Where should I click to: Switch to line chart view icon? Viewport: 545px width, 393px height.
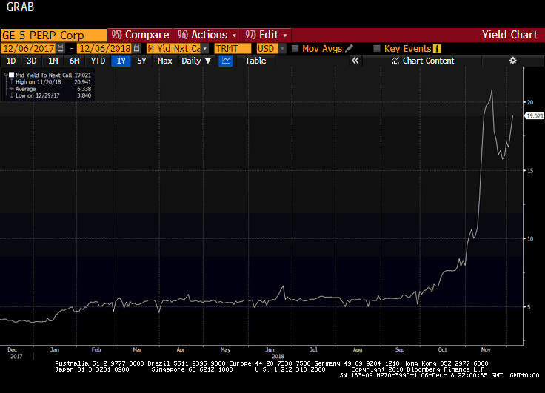click(x=226, y=61)
